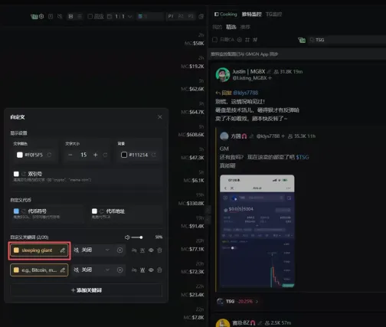Switch to grid view in the left toolbar
386x327 pixels.
point(70,16)
